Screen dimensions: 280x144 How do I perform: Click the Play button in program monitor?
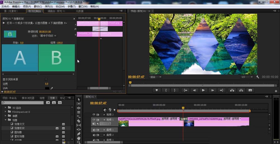203,90
